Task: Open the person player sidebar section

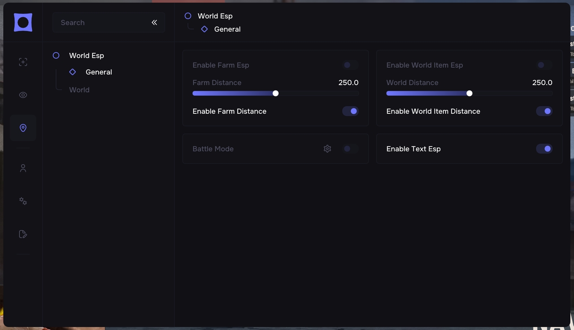Action: point(23,168)
